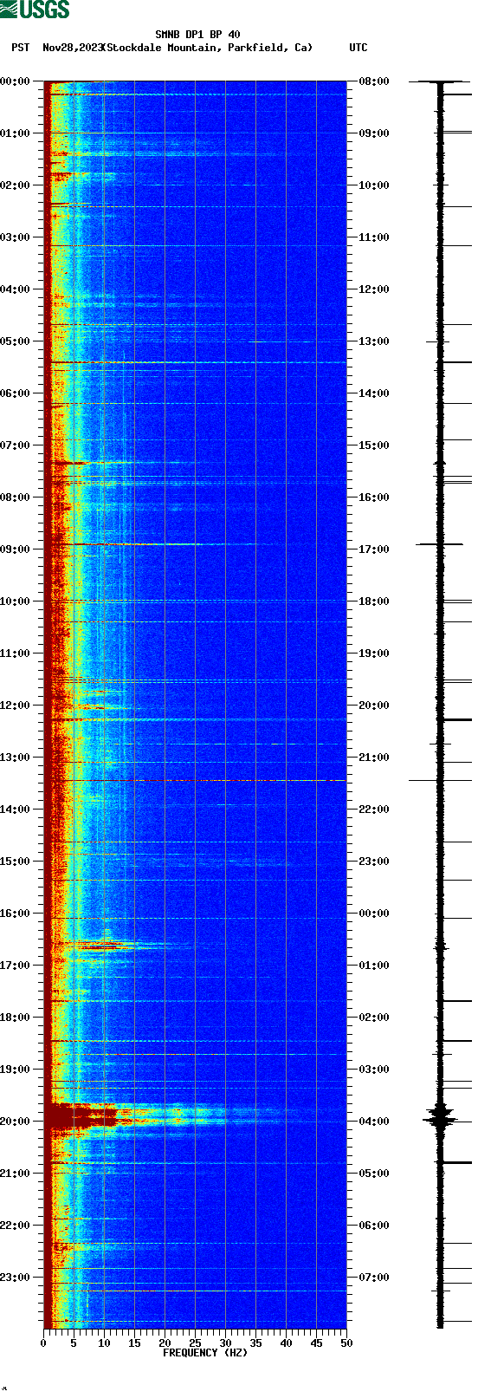The width and height of the screenshot is (478, 1398).
Task: Click the 09:00 PST time label
Action: [15, 549]
